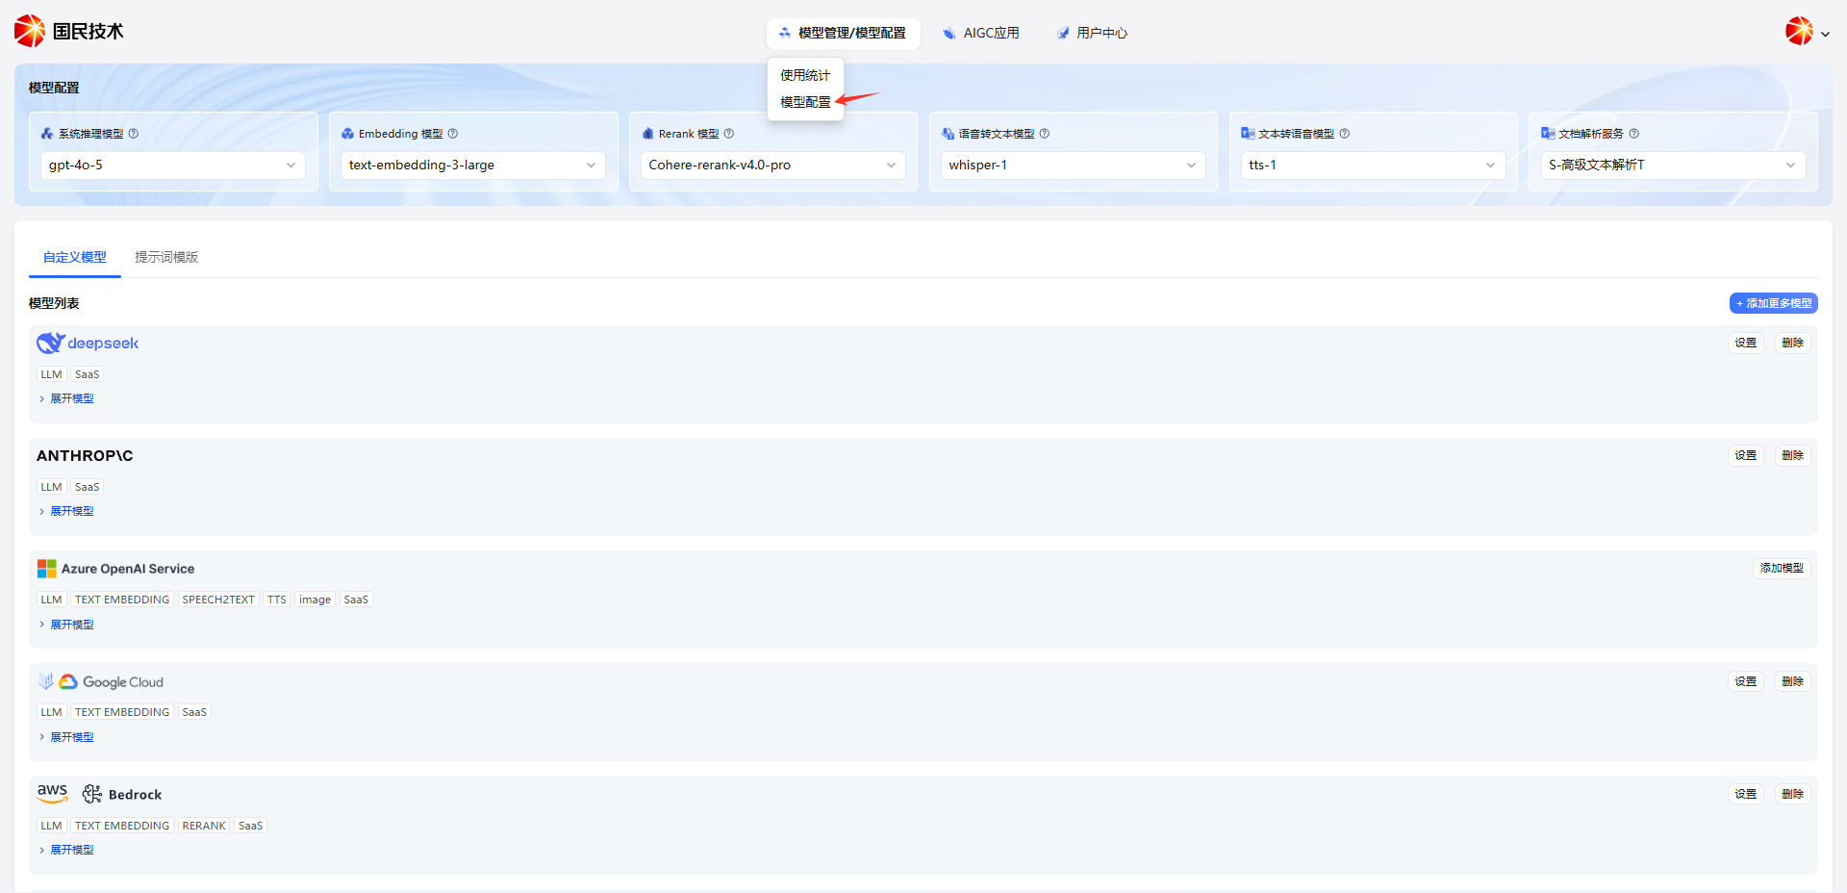
Task: Click the user avatar icon at top right
Action: 1799,32
